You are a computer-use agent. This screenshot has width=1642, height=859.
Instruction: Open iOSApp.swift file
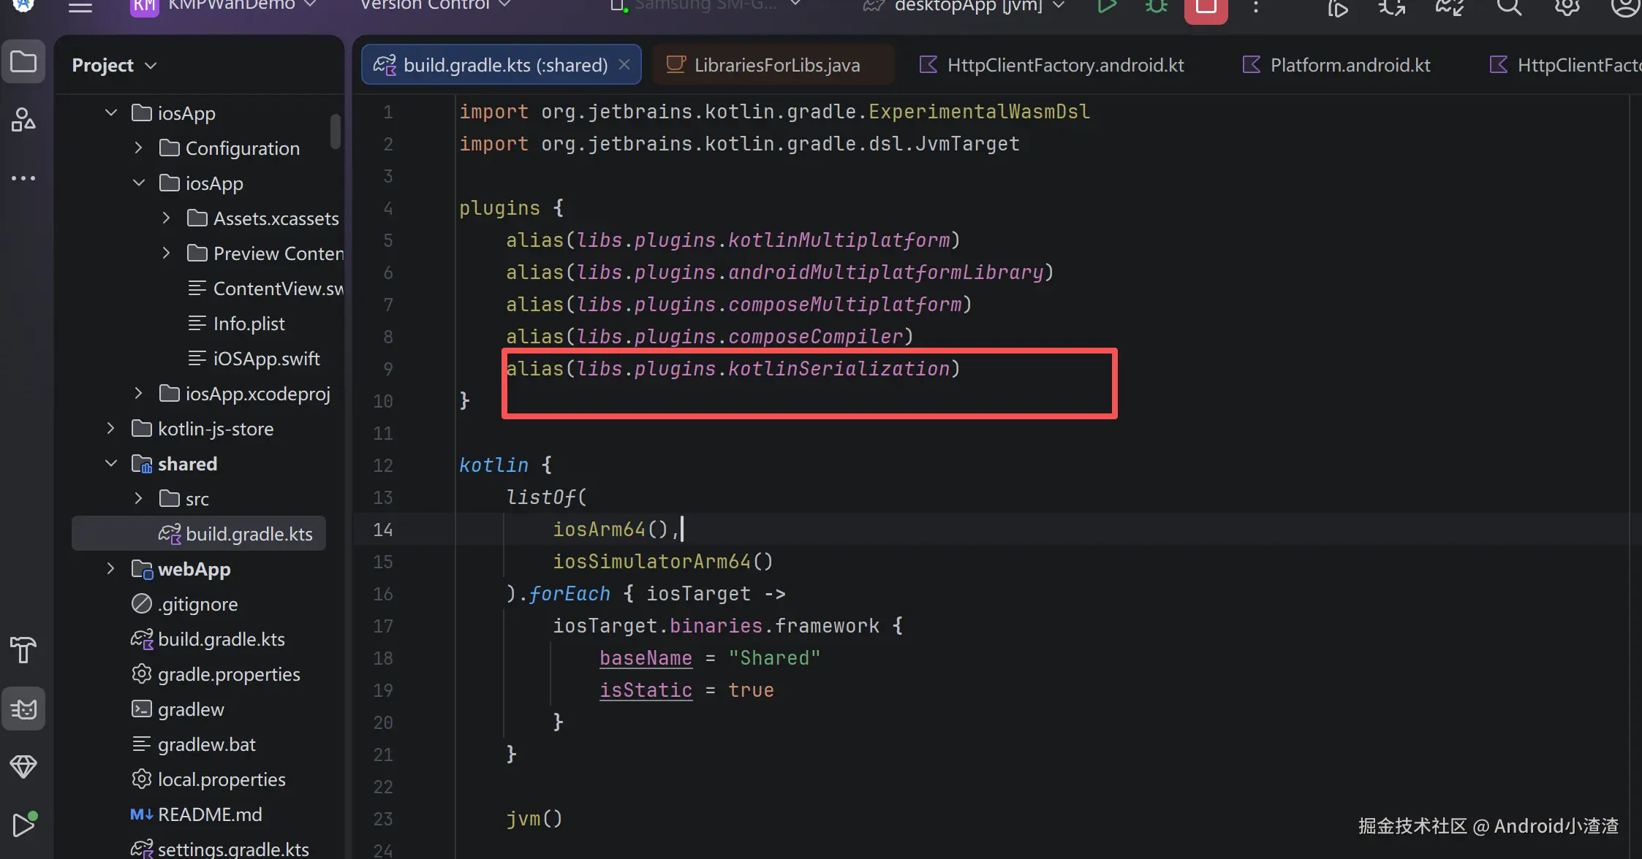tap(254, 358)
